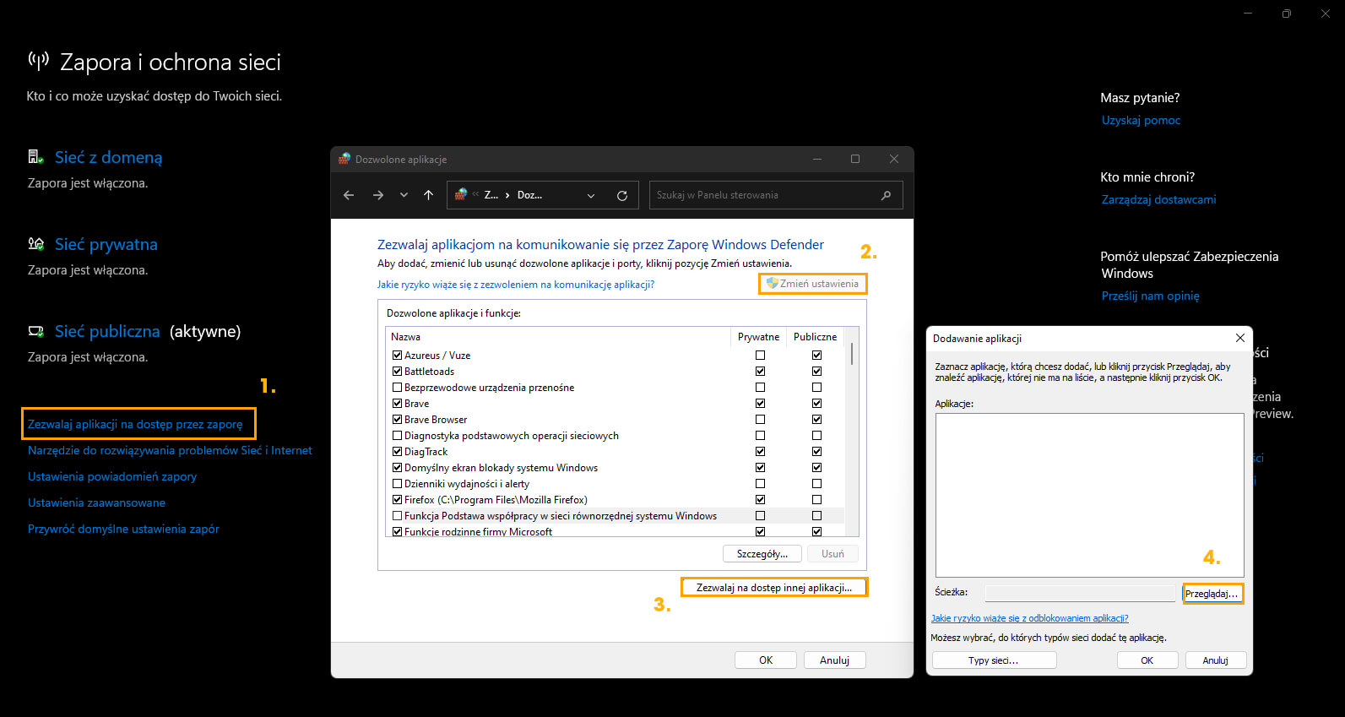
Task: Go forward in Dozwolone aplikacje window
Action: point(378,195)
